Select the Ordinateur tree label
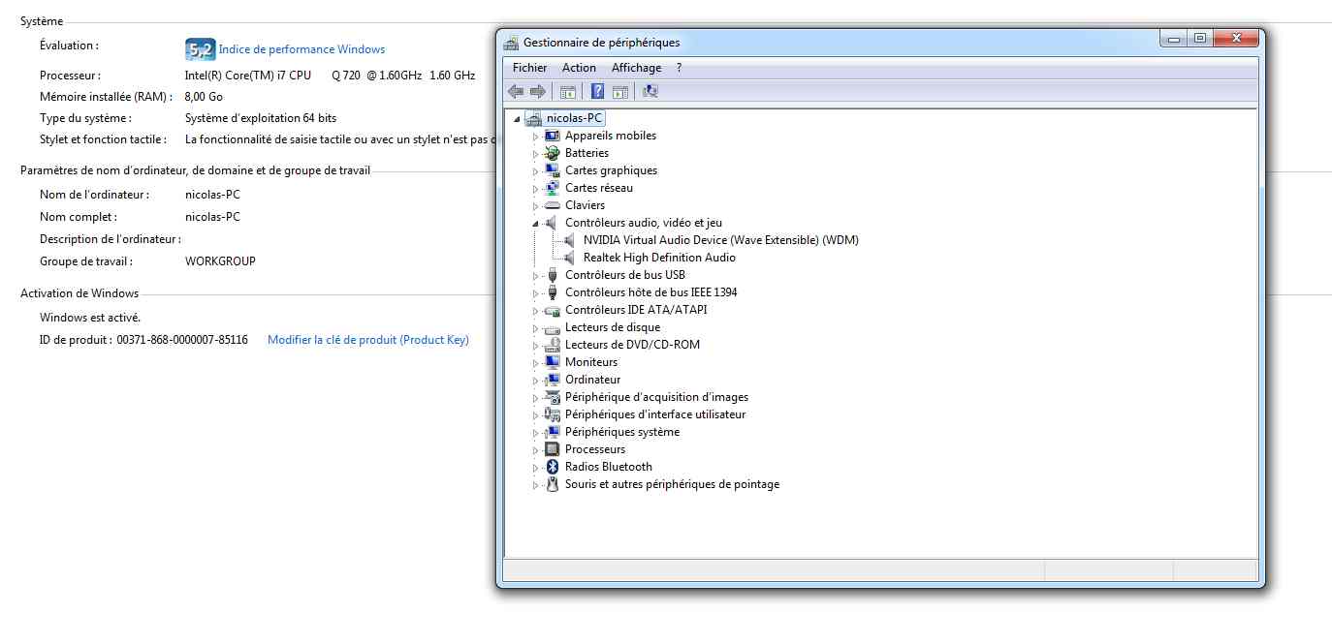This screenshot has width=1332, height=643. pos(593,380)
